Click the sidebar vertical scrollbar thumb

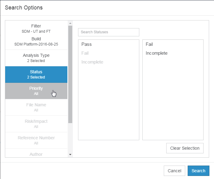pos(70,74)
